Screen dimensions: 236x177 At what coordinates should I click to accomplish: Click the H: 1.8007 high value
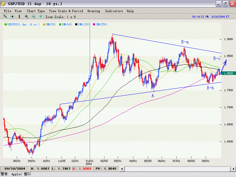click(40, 169)
